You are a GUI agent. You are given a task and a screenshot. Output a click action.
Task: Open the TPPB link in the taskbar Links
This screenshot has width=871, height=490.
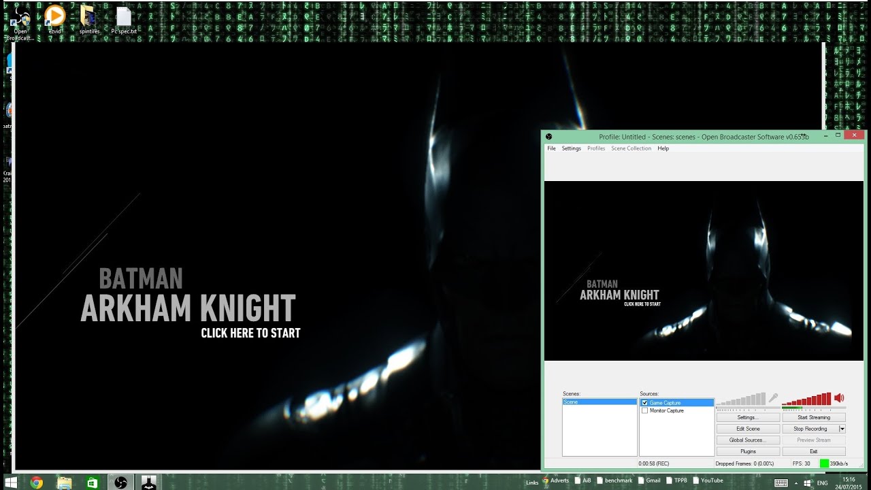(x=677, y=480)
